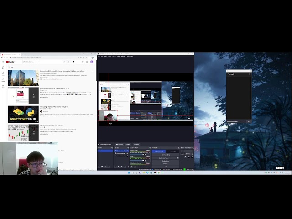Toggle visibility of Display Capture source
The width and height of the screenshot is (292, 219).
coord(125,153)
